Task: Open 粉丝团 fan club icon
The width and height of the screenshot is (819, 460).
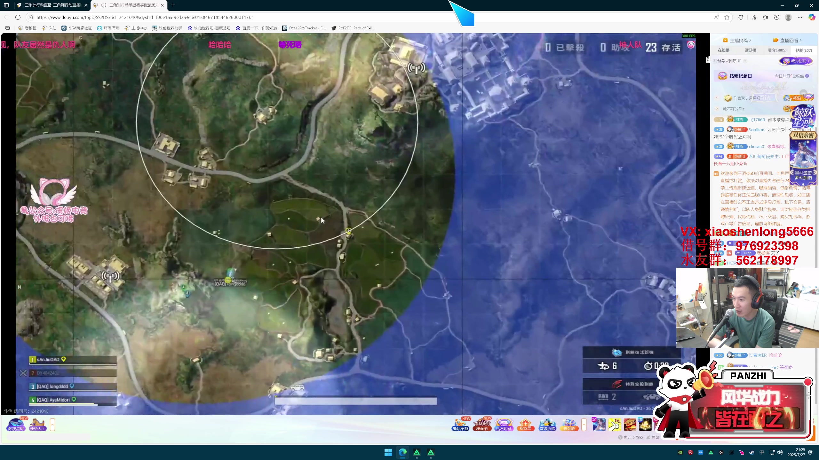Action: coord(526,425)
